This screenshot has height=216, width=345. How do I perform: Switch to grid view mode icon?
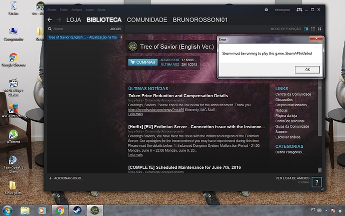point(319,29)
